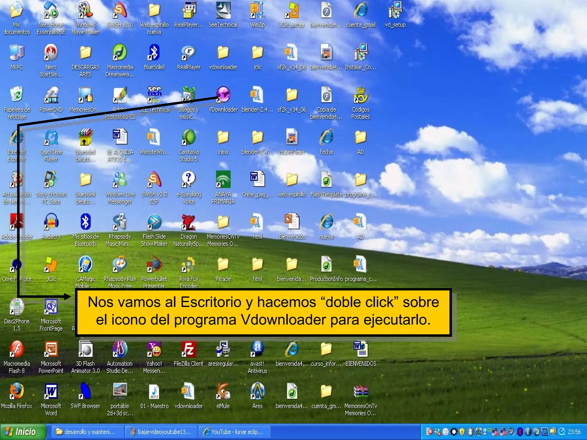Open the VDownloader purple orb shortcut
This screenshot has width=587, height=440.
click(x=223, y=95)
